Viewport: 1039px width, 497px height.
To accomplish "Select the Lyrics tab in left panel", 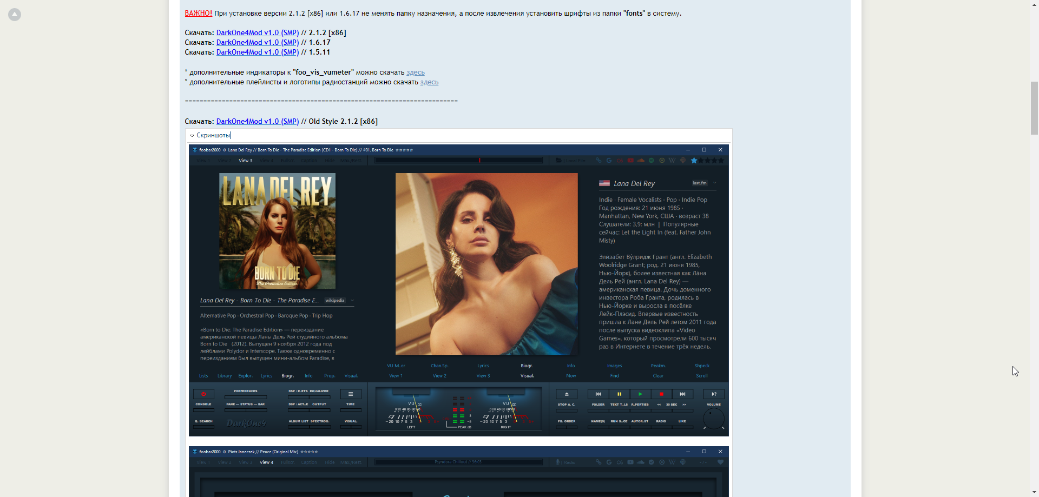I will pos(266,376).
